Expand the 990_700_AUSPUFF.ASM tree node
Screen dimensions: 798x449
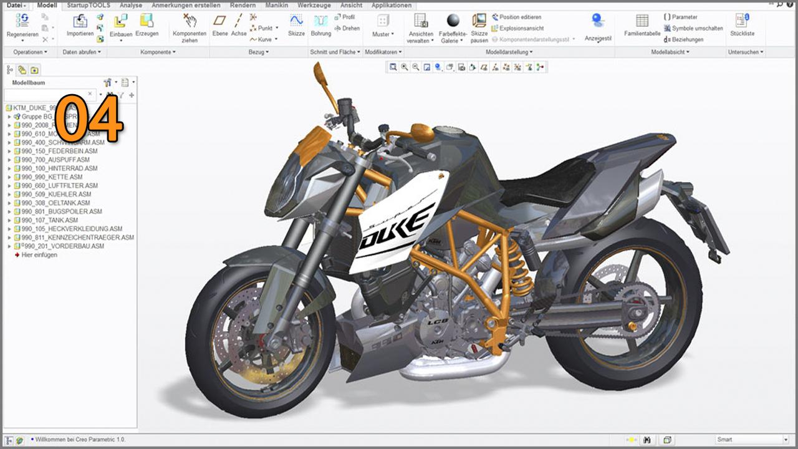click(9, 160)
